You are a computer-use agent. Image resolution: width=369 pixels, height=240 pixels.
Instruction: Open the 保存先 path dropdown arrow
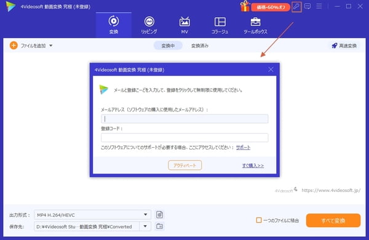(x=145, y=226)
